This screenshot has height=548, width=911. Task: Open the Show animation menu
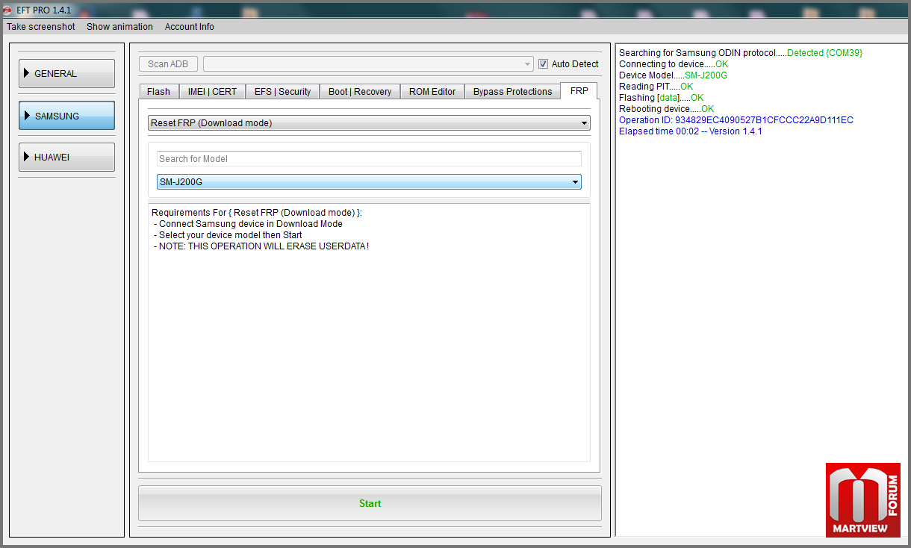click(119, 26)
